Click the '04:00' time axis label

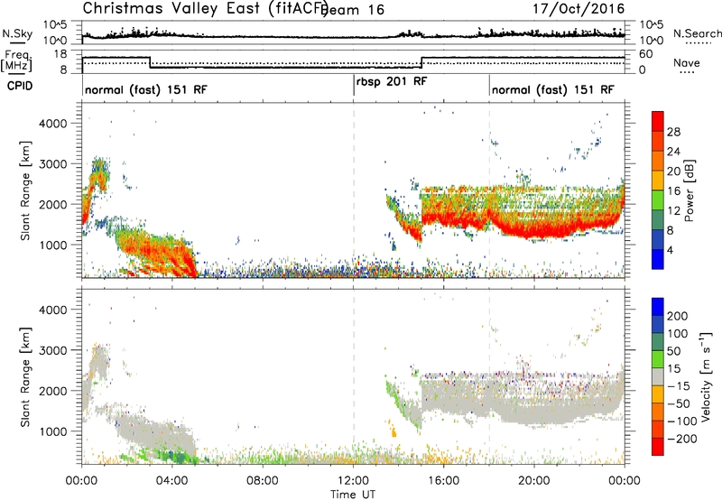click(x=172, y=481)
